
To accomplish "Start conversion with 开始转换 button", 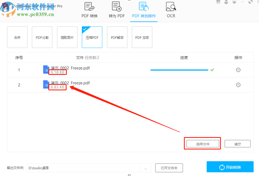I will click(230, 167).
